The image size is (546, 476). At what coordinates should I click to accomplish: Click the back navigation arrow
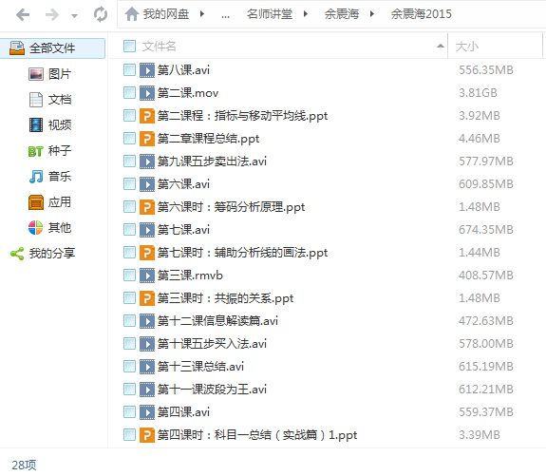click(23, 14)
